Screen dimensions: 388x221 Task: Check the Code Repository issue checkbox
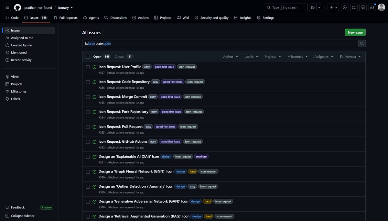point(88,82)
